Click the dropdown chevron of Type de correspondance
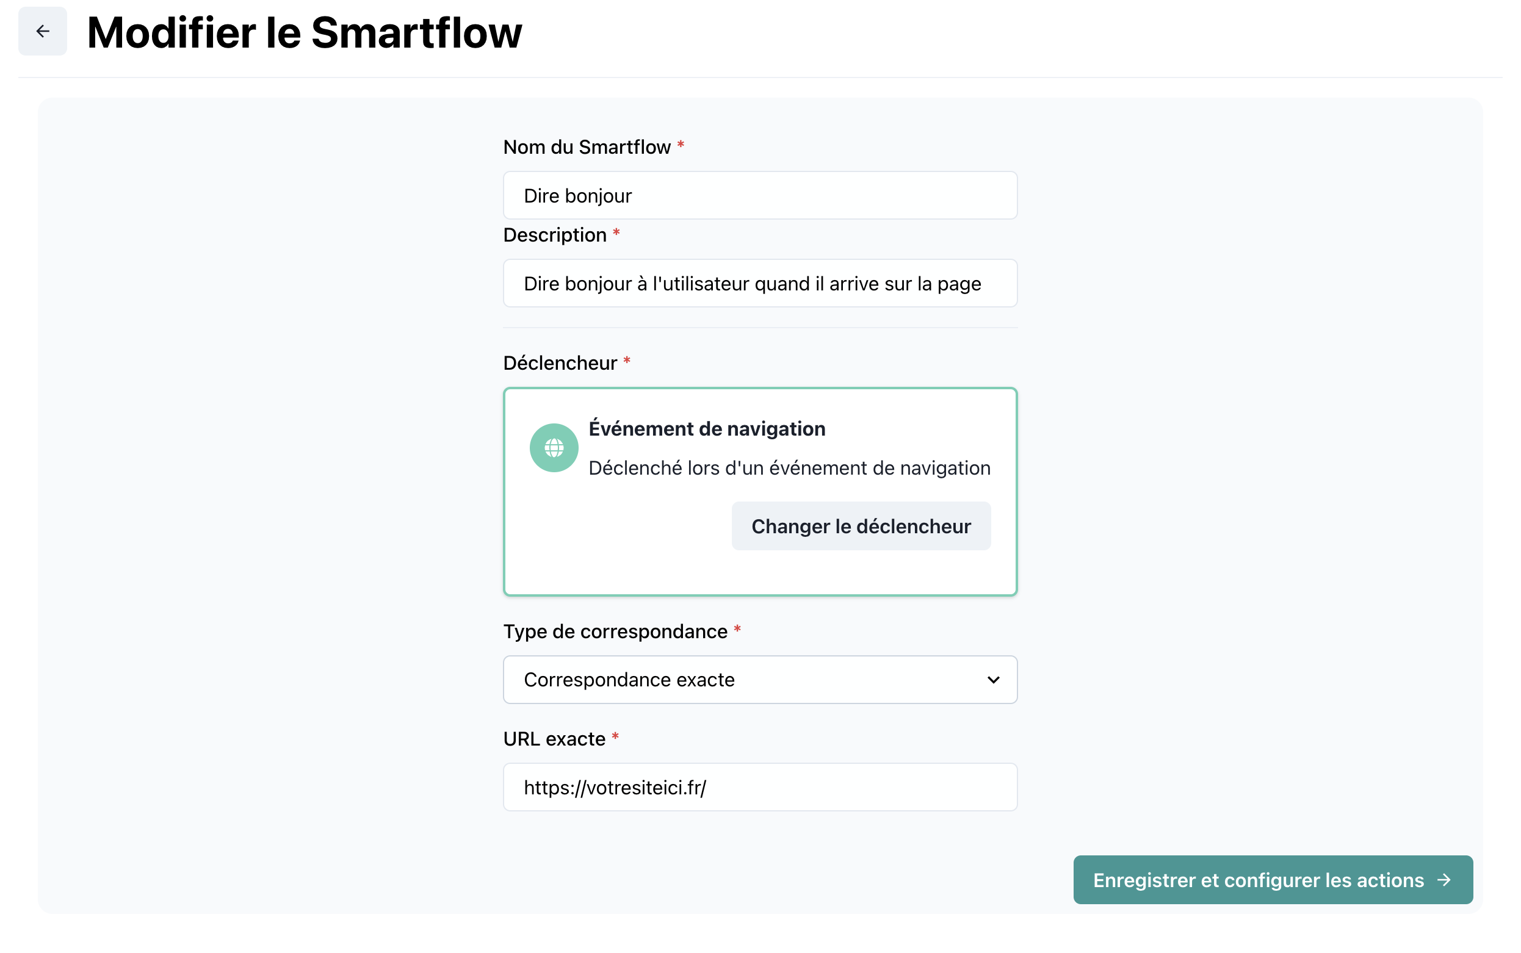Image resolution: width=1521 pixels, height=953 pixels. pyautogui.click(x=993, y=680)
